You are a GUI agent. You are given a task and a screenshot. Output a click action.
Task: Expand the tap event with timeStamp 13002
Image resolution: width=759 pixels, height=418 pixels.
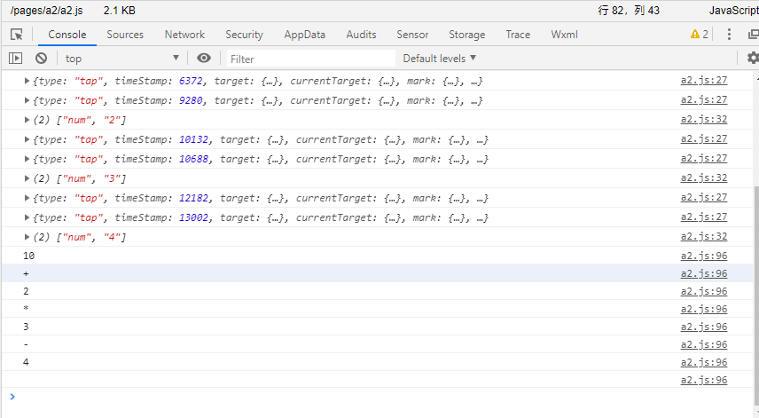(x=27, y=217)
